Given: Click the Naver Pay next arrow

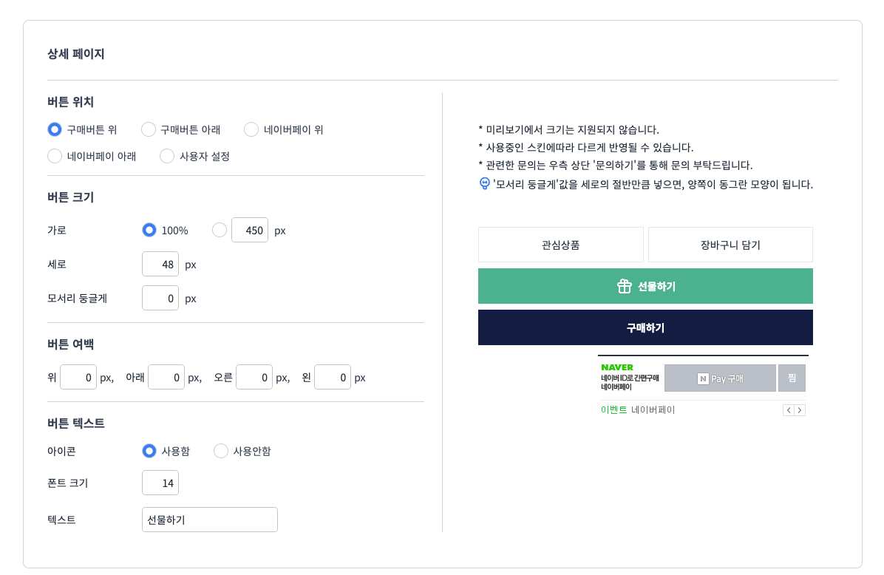Looking at the screenshot, I should tap(800, 410).
